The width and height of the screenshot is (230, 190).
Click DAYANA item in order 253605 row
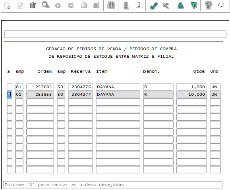(118, 87)
